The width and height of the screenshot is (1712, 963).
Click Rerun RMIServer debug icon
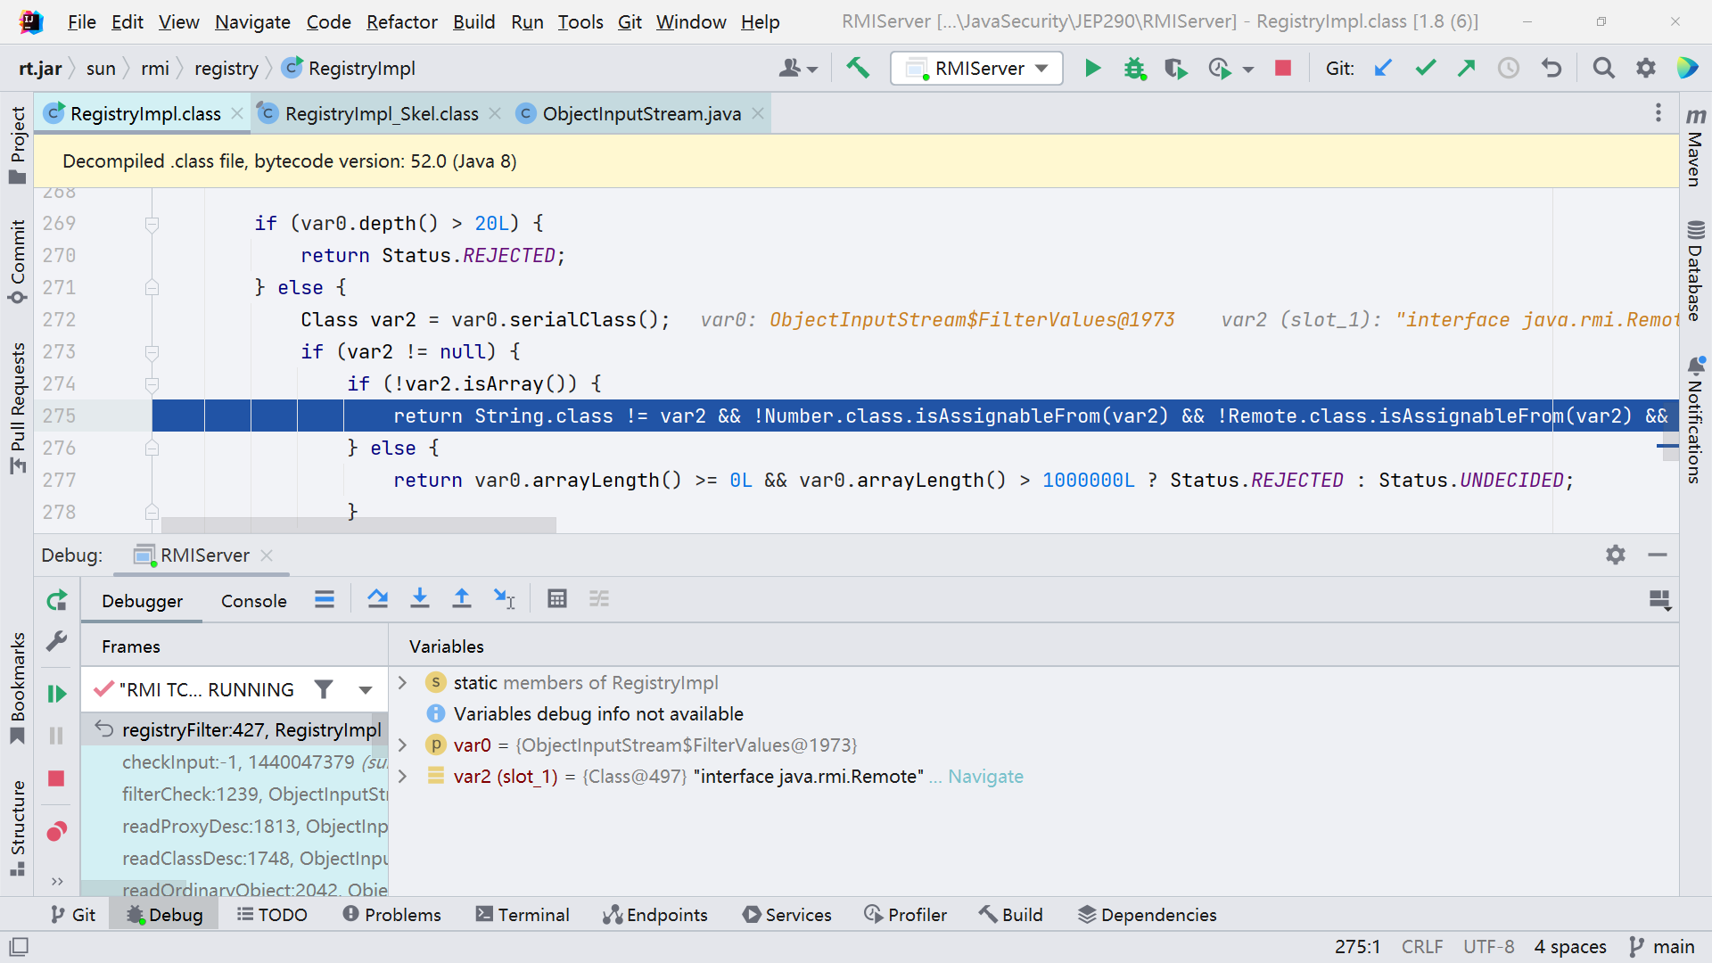[56, 600]
